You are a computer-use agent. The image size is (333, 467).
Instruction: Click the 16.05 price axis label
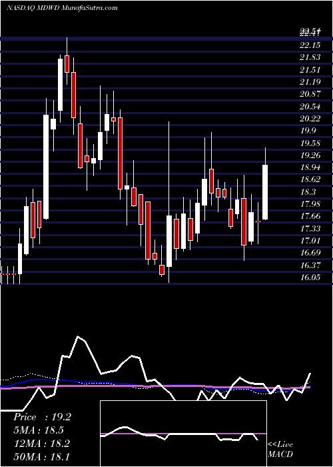310,277
